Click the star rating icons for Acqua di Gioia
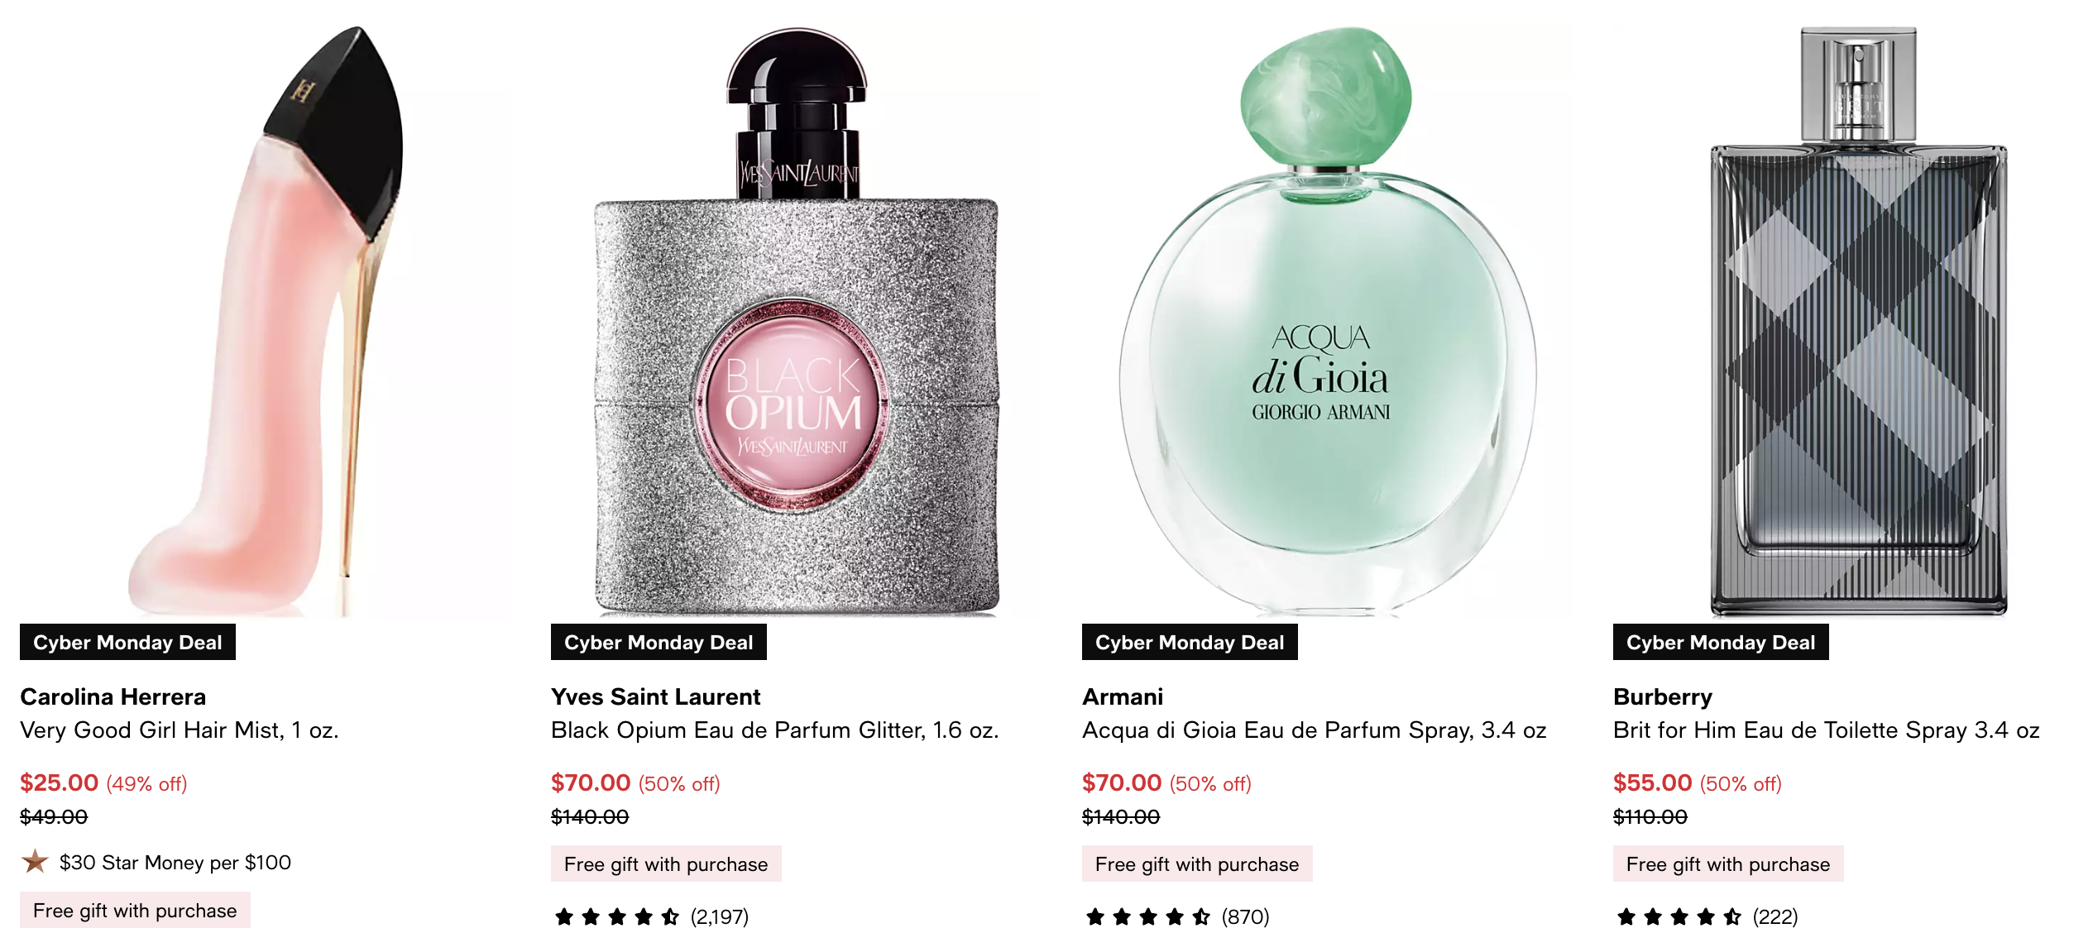 [1148, 916]
